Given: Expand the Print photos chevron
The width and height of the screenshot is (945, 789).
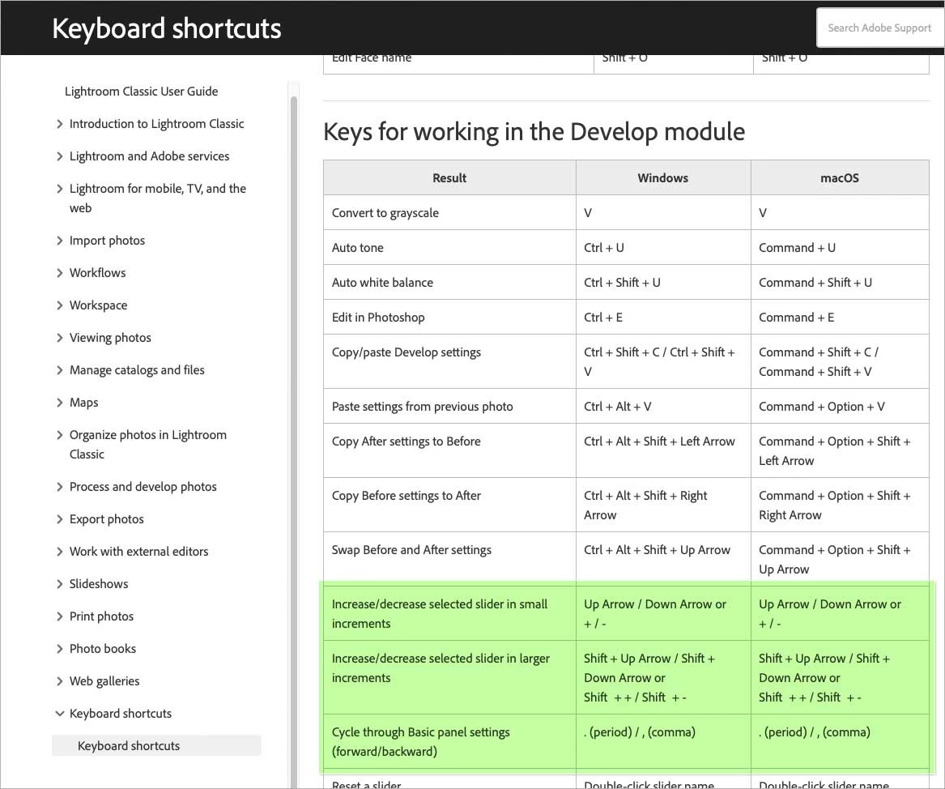Looking at the screenshot, I should (x=59, y=616).
